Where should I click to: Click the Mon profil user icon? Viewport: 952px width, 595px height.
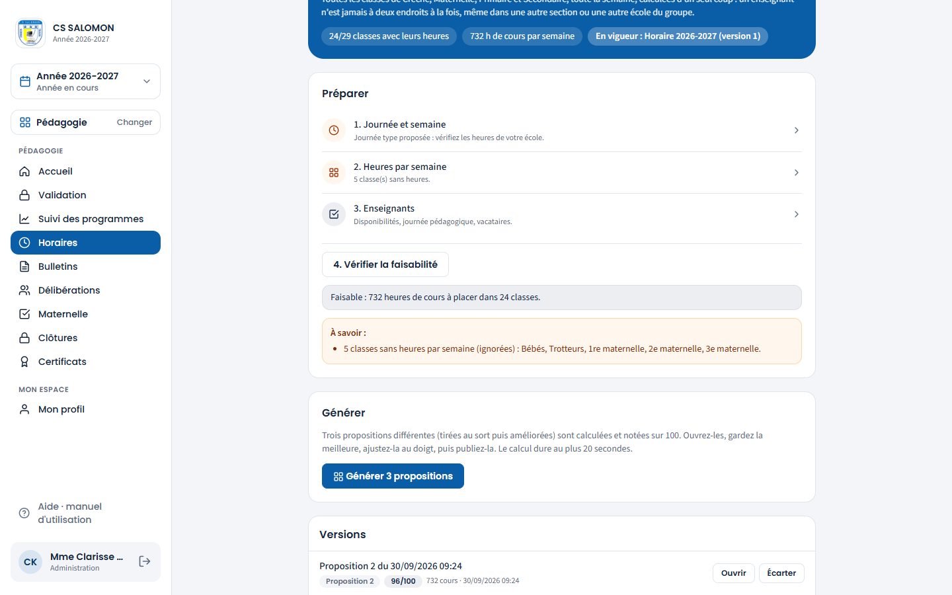pos(24,409)
